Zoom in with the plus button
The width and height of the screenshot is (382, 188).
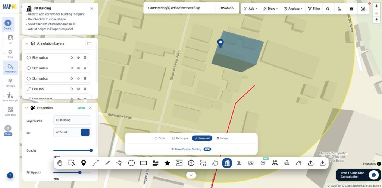pyautogui.click(x=377, y=6)
